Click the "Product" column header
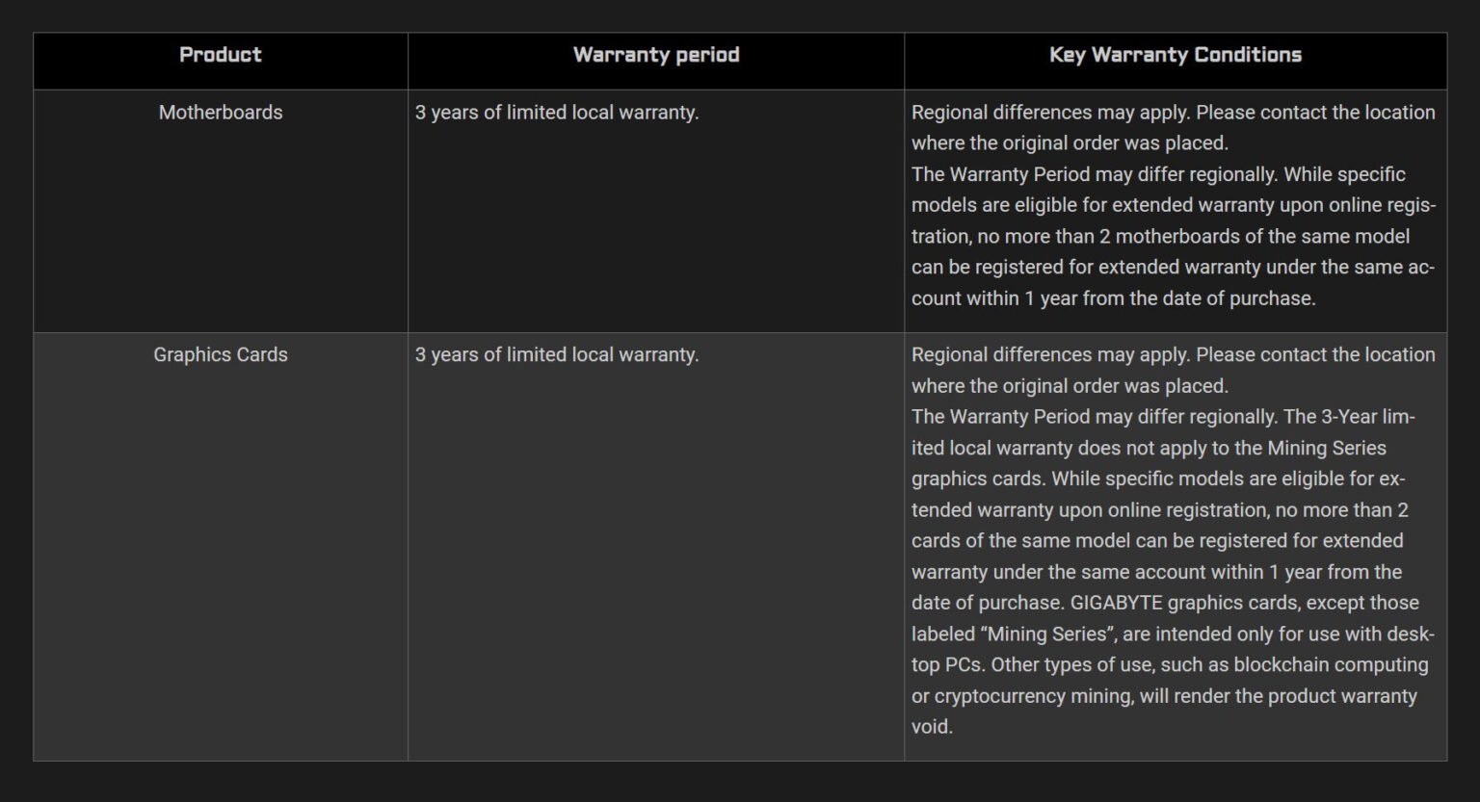 click(x=220, y=55)
